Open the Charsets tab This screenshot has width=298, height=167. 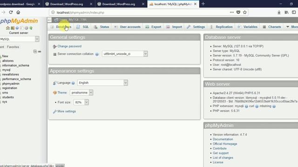(x=272, y=27)
